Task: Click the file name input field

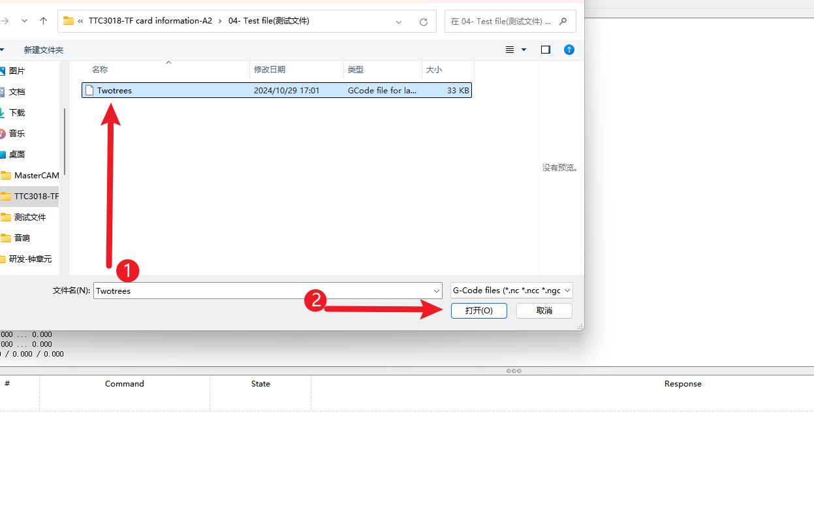Action: (x=261, y=291)
